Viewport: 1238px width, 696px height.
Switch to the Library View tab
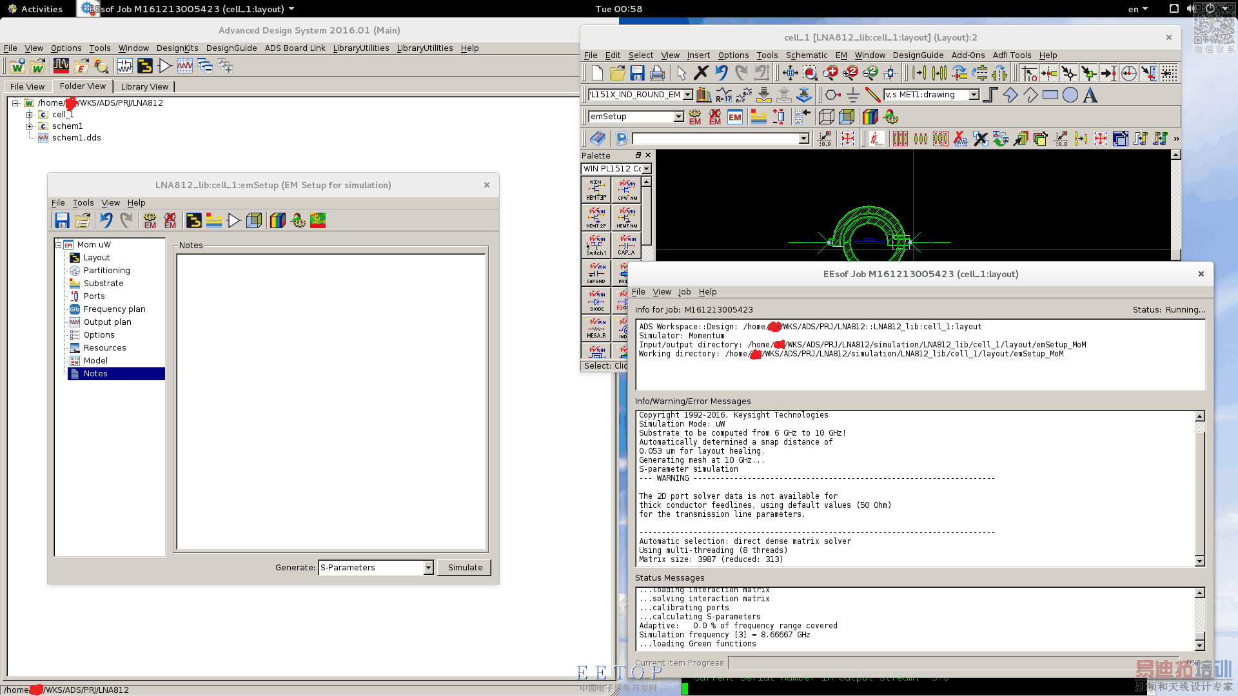click(x=144, y=87)
